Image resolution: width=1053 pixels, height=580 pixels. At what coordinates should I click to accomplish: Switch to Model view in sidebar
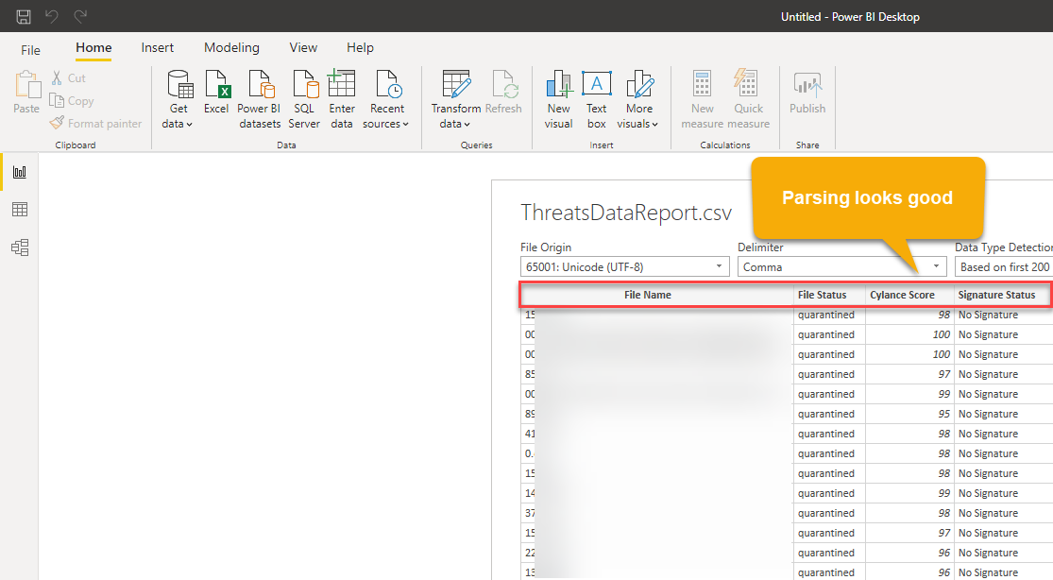tap(20, 247)
